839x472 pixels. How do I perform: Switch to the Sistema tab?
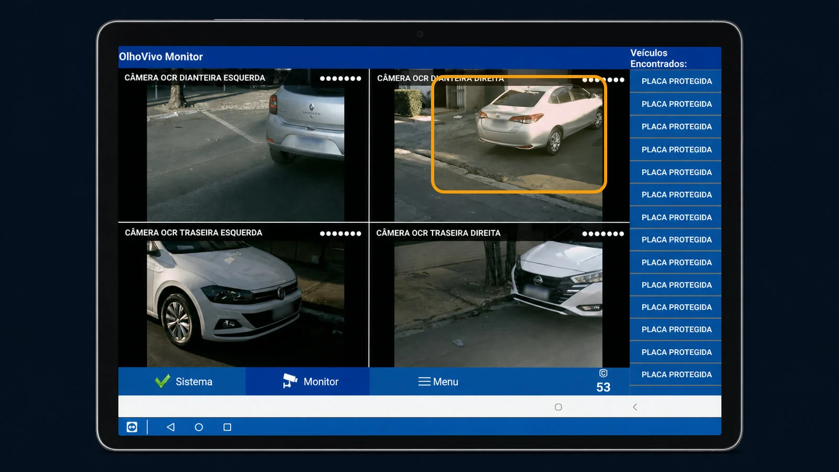182,381
